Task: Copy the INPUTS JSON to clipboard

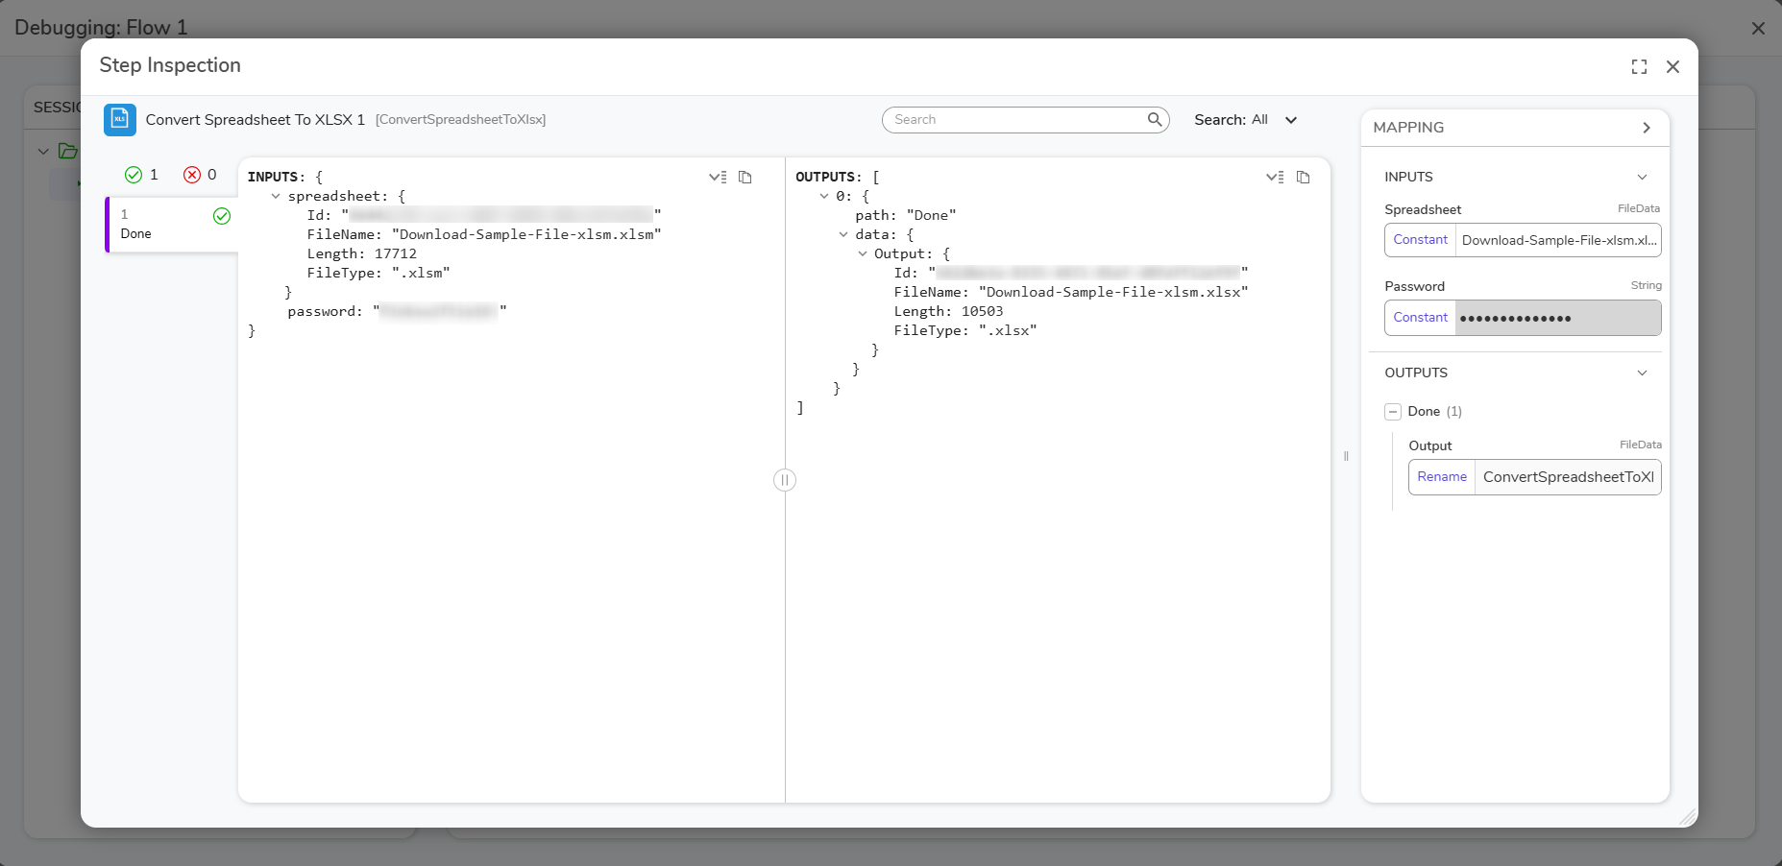Action: [745, 177]
